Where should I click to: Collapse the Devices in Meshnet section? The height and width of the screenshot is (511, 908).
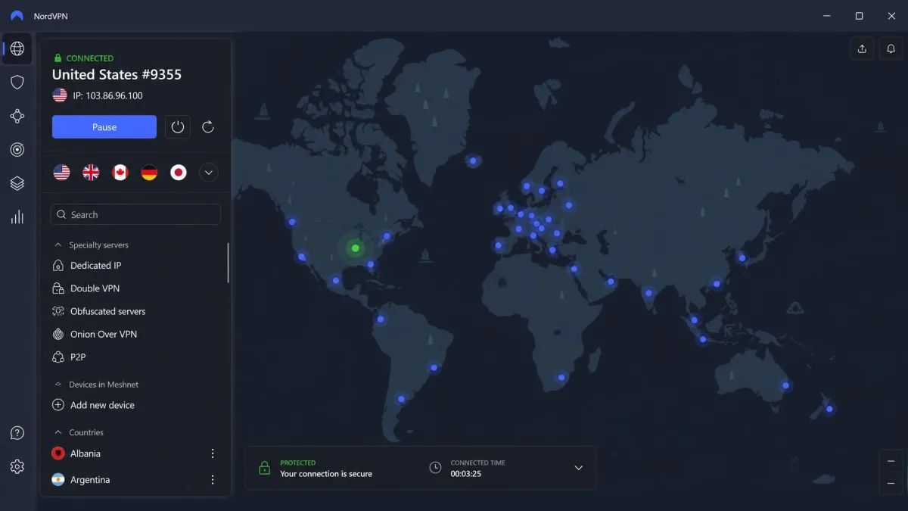tap(57, 385)
